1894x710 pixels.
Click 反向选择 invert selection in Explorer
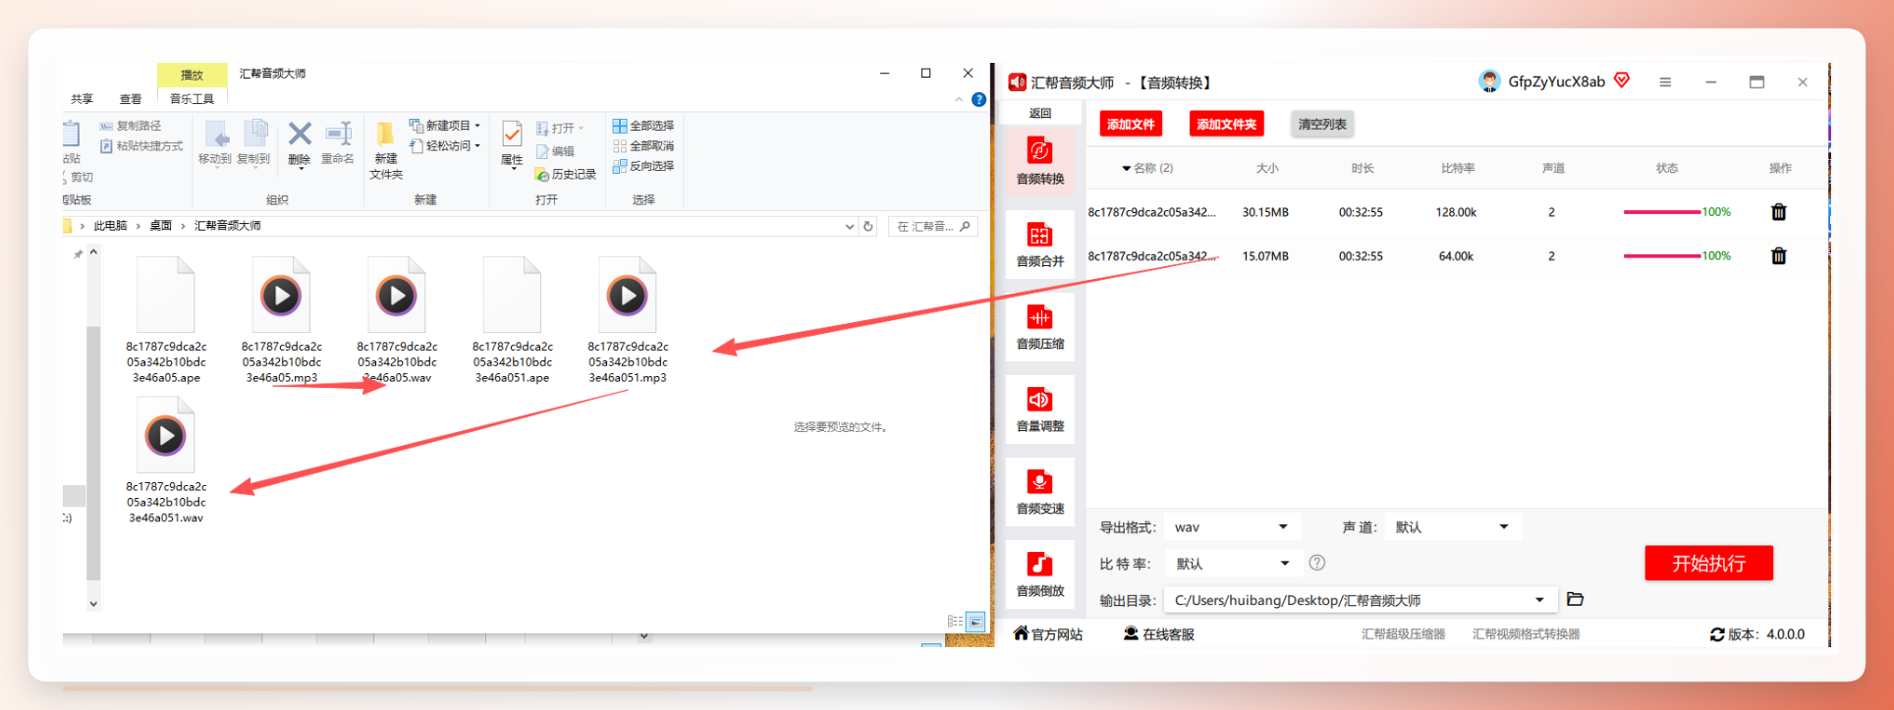click(x=643, y=166)
